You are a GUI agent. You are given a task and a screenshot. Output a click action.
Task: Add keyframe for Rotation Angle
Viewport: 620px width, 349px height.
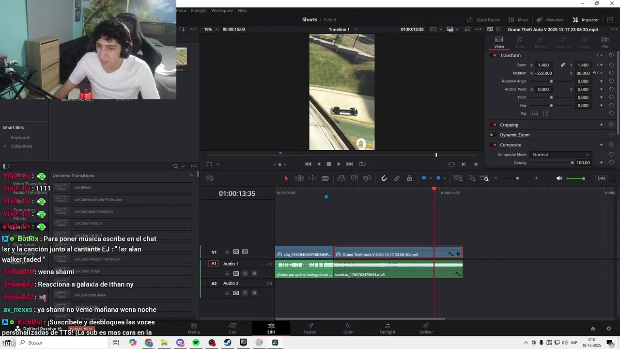pyautogui.click(x=601, y=81)
